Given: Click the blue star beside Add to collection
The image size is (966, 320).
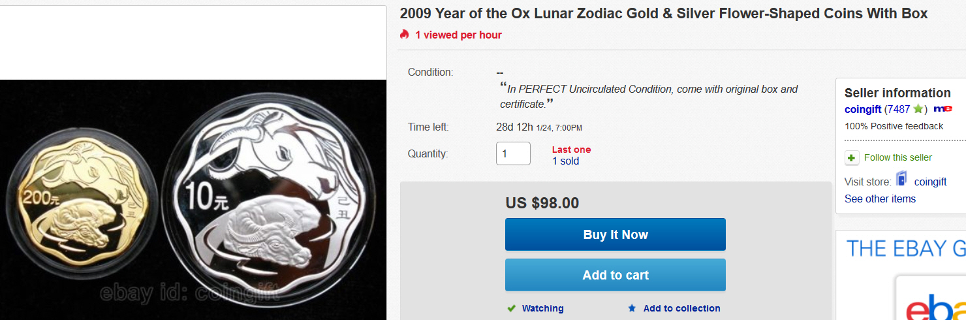Looking at the screenshot, I should (632, 308).
